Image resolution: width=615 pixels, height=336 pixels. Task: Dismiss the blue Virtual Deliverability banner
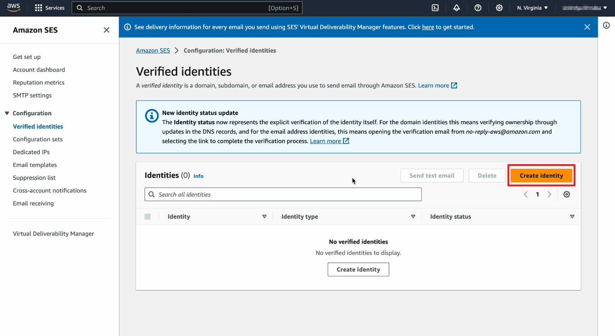(x=587, y=27)
